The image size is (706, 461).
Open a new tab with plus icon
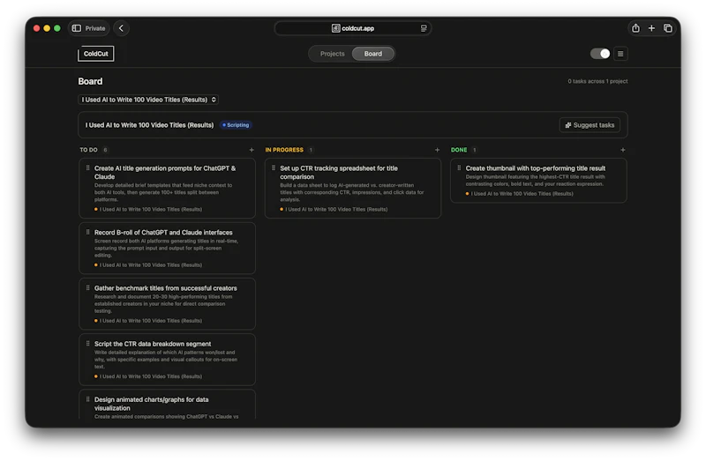pyautogui.click(x=651, y=28)
